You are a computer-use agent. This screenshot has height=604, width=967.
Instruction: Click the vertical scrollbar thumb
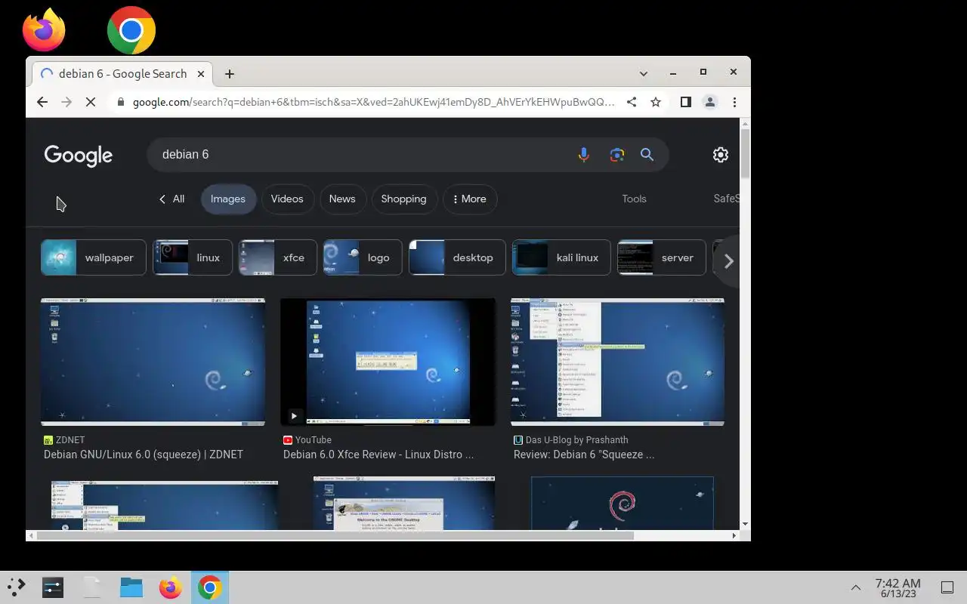click(x=745, y=154)
